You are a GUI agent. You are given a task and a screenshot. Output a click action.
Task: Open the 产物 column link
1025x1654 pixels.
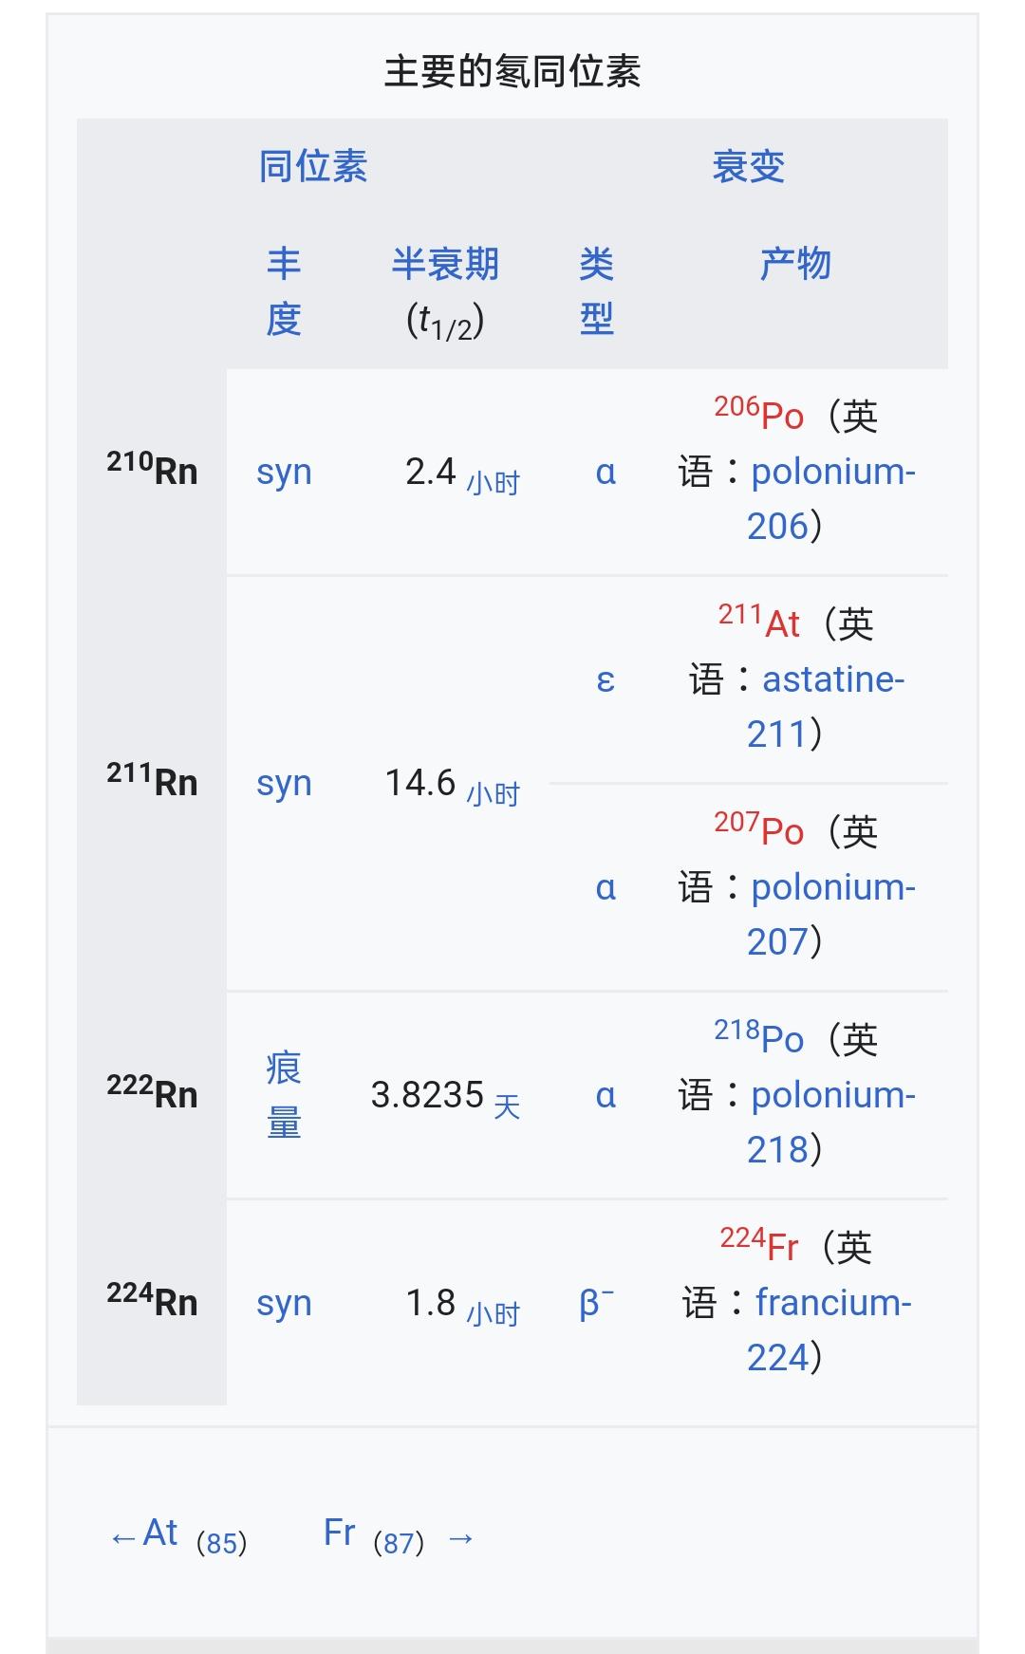coord(795,264)
